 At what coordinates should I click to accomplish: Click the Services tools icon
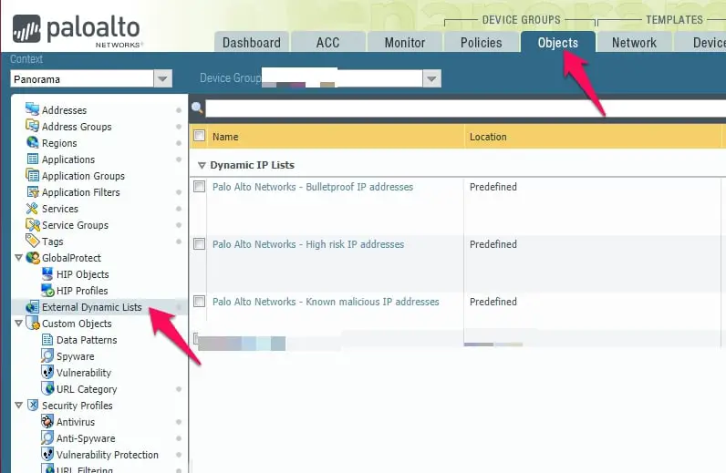point(33,209)
